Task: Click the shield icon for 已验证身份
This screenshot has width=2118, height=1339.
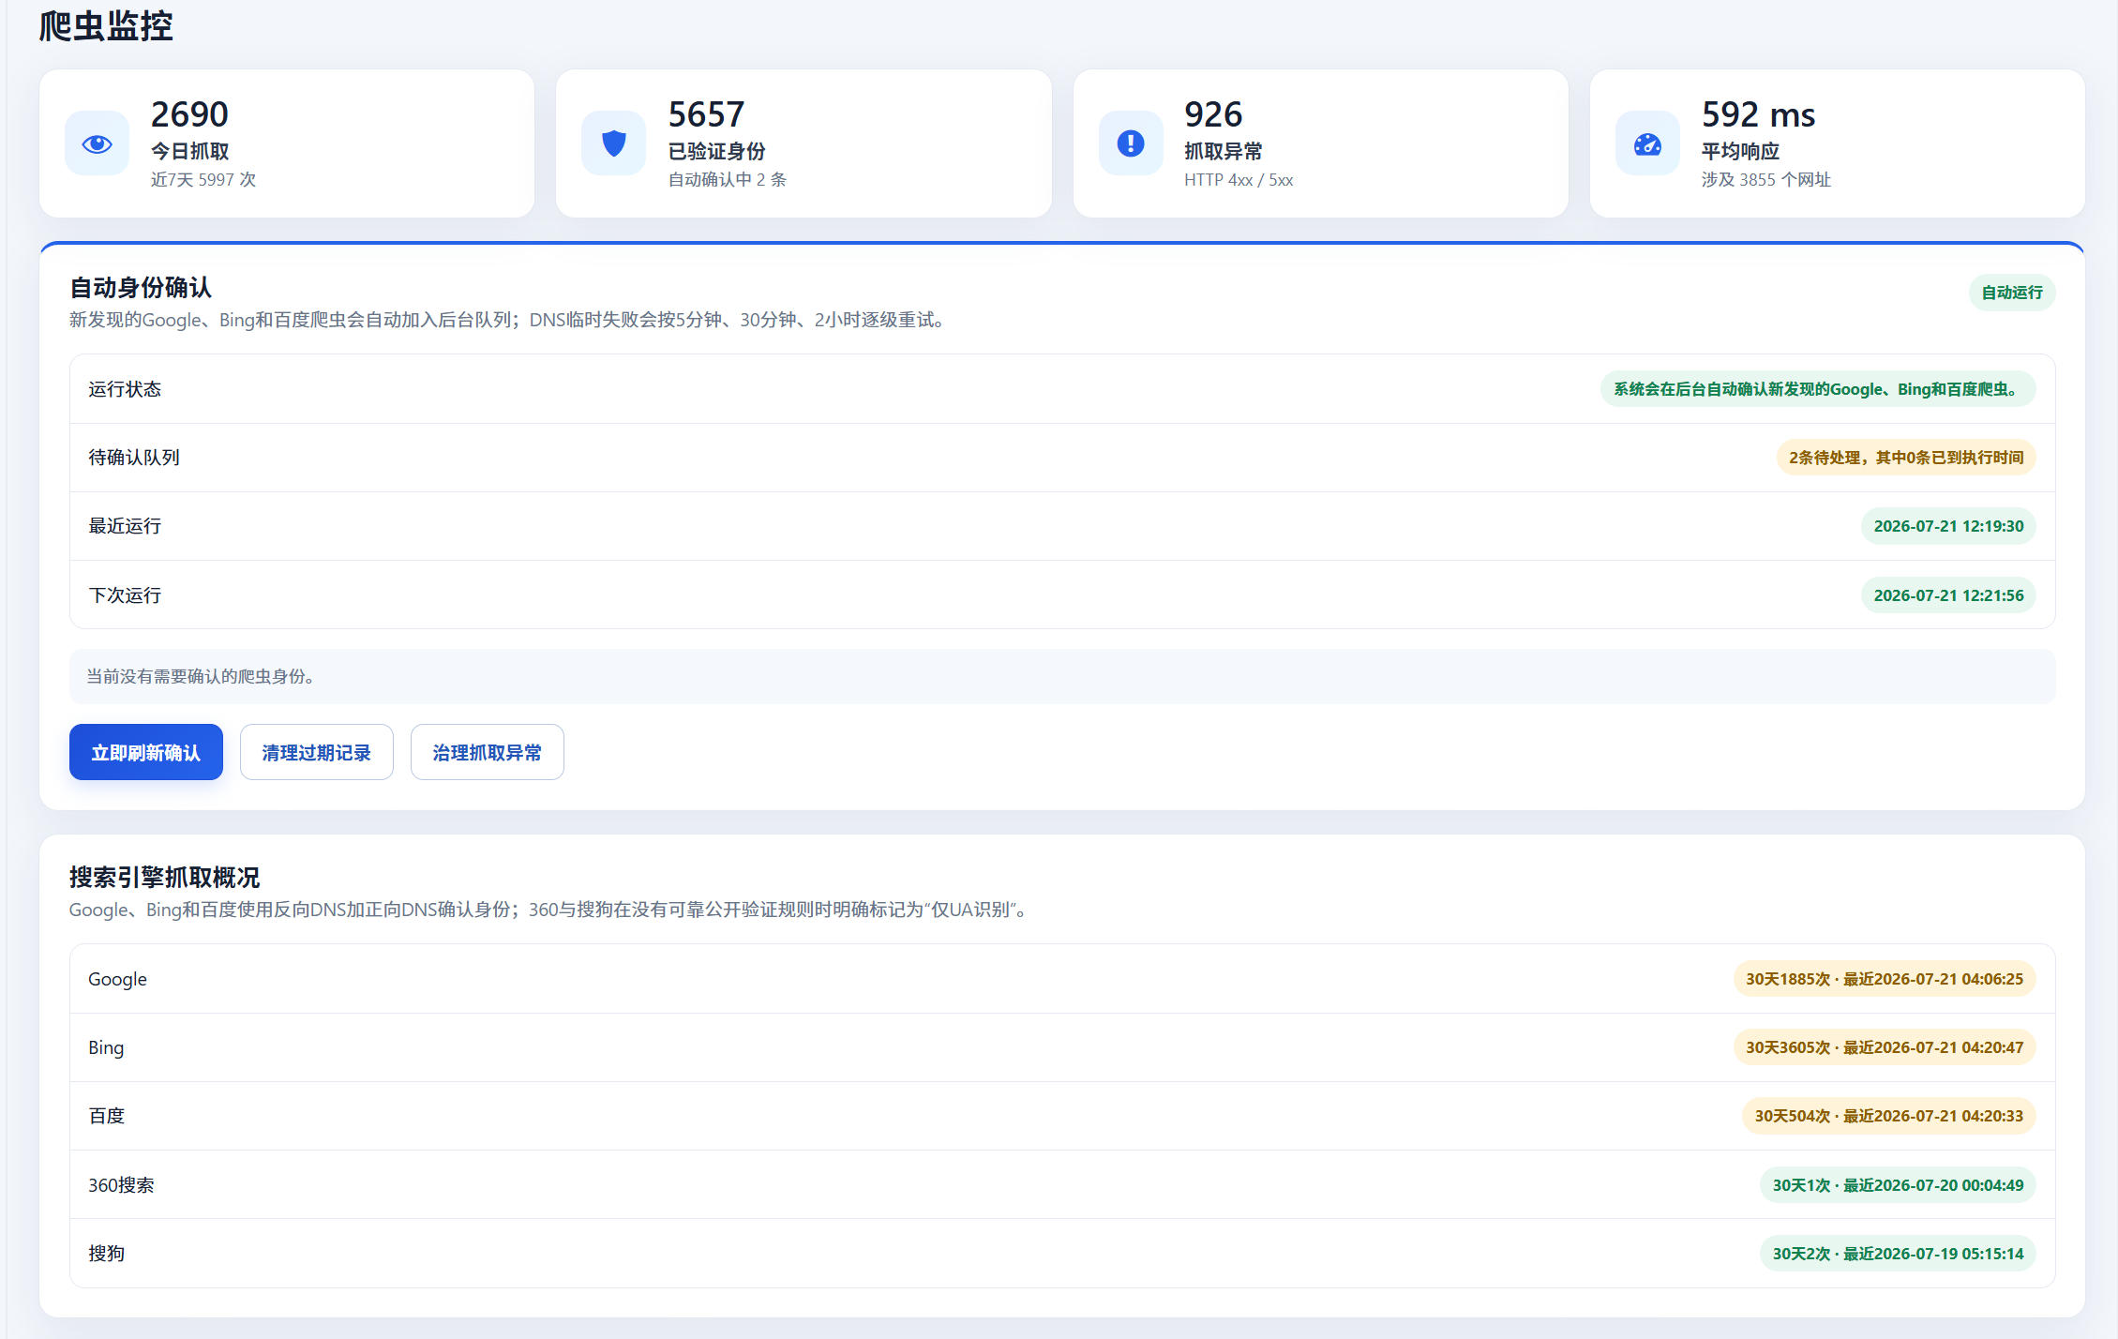Action: point(613,143)
